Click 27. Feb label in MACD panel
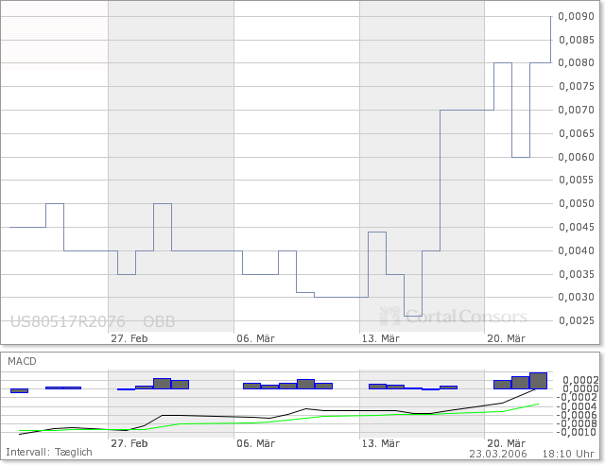This screenshot has width=605, height=465. tap(129, 442)
